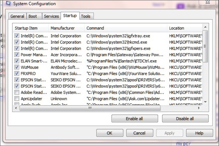Select the Startup tab
Viewport: 219px width, 146px height.
click(x=70, y=16)
